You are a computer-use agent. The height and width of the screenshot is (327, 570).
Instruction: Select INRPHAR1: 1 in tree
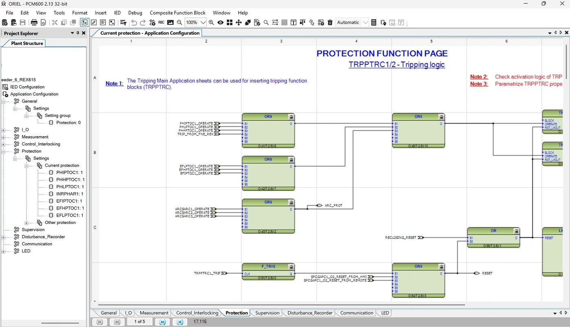point(70,194)
